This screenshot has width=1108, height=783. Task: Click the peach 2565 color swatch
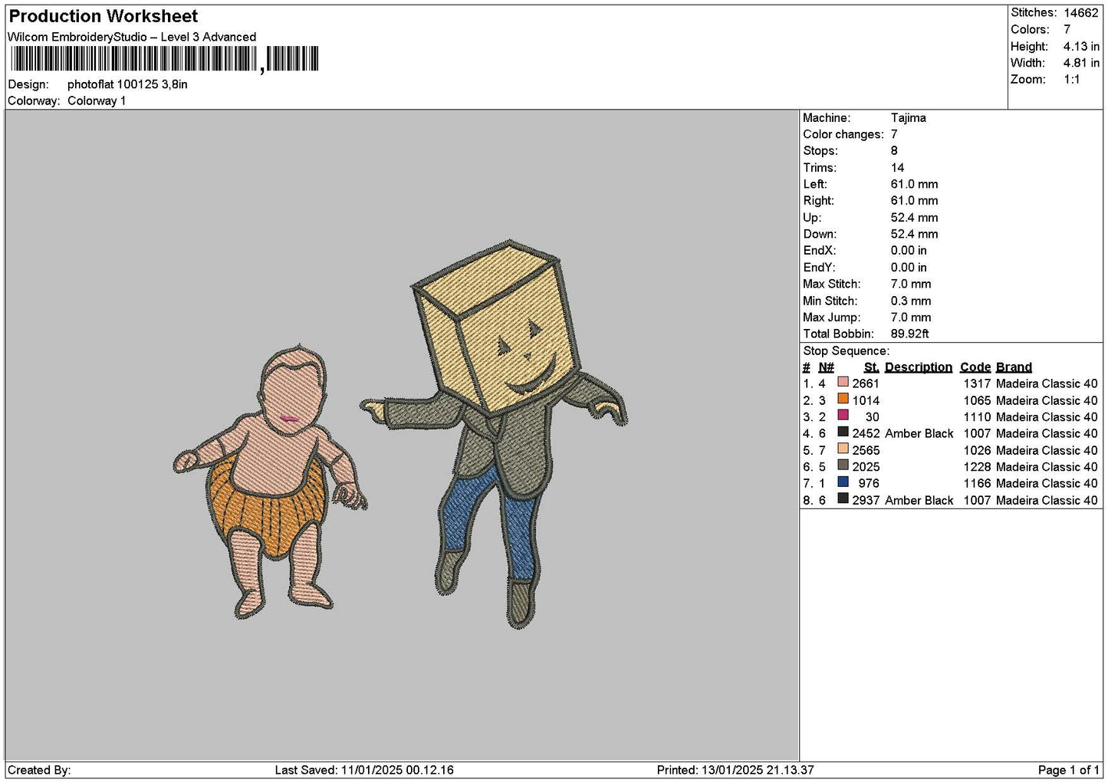843,449
